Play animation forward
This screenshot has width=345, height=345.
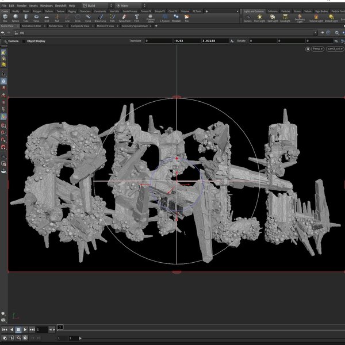pyautogui.click(x=25, y=329)
